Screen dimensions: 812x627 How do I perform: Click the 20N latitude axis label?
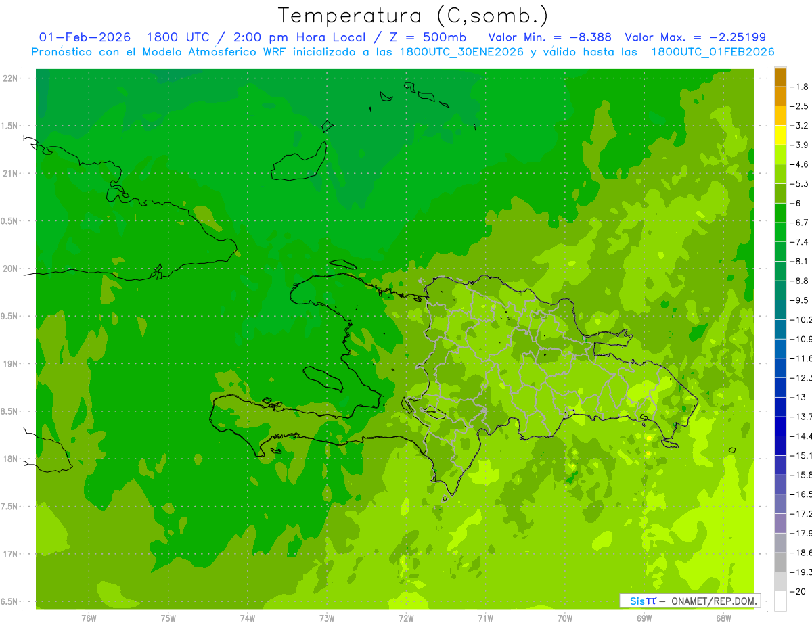[12, 269]
